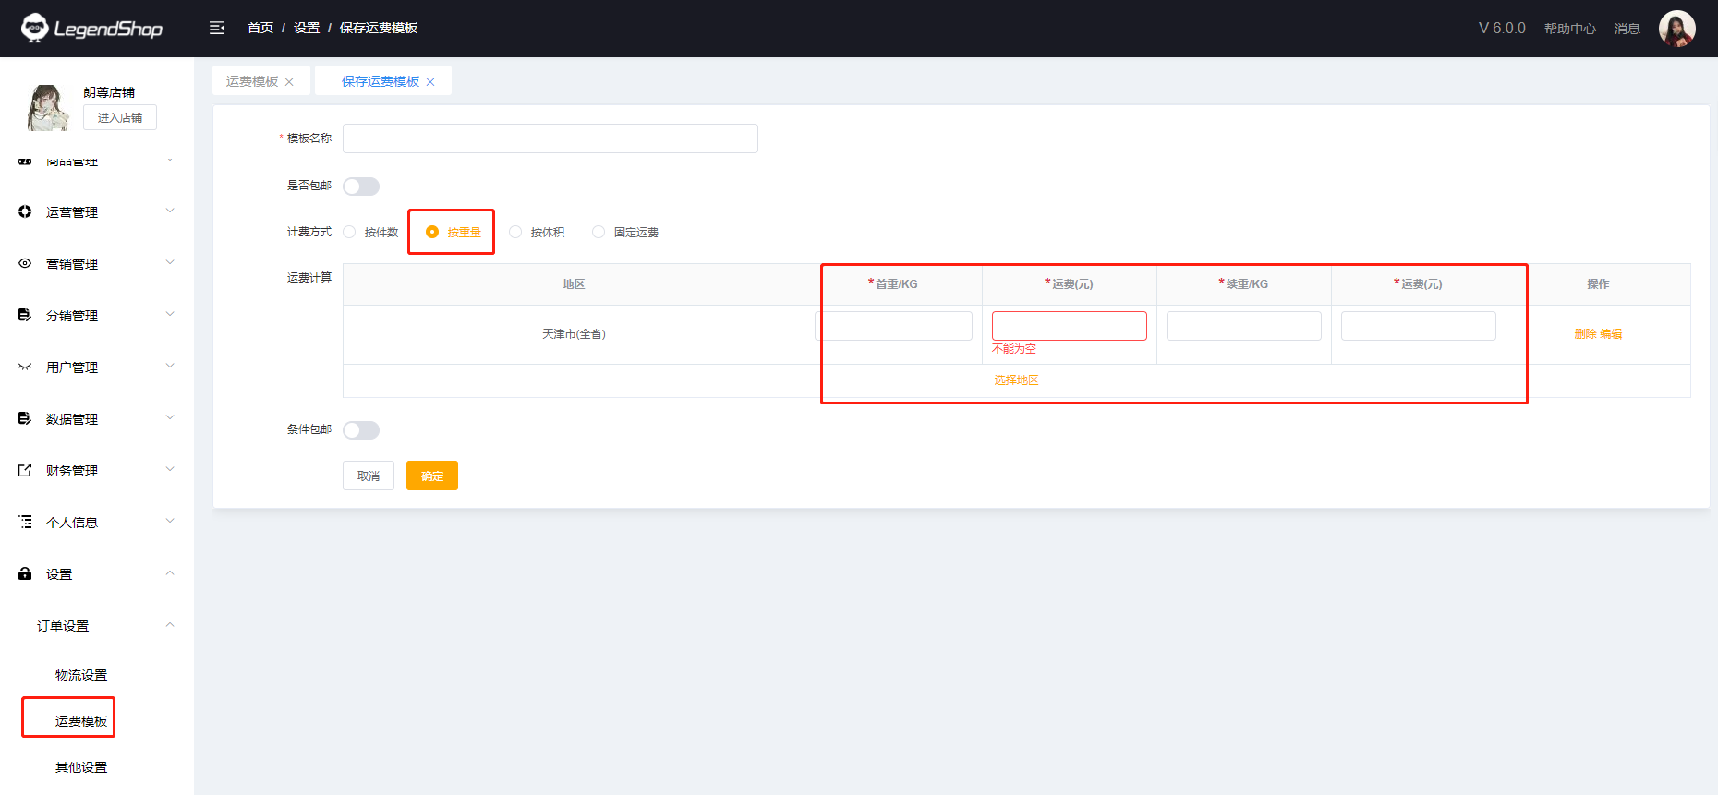1718x795 pixels.
Task: Click the 营销管理 eye icon
Action: point(25,263)
